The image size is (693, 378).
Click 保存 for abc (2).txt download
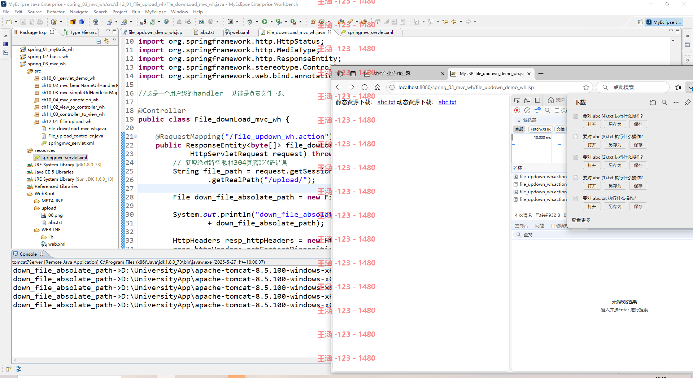pyautogui.click(x=638, y=166)
